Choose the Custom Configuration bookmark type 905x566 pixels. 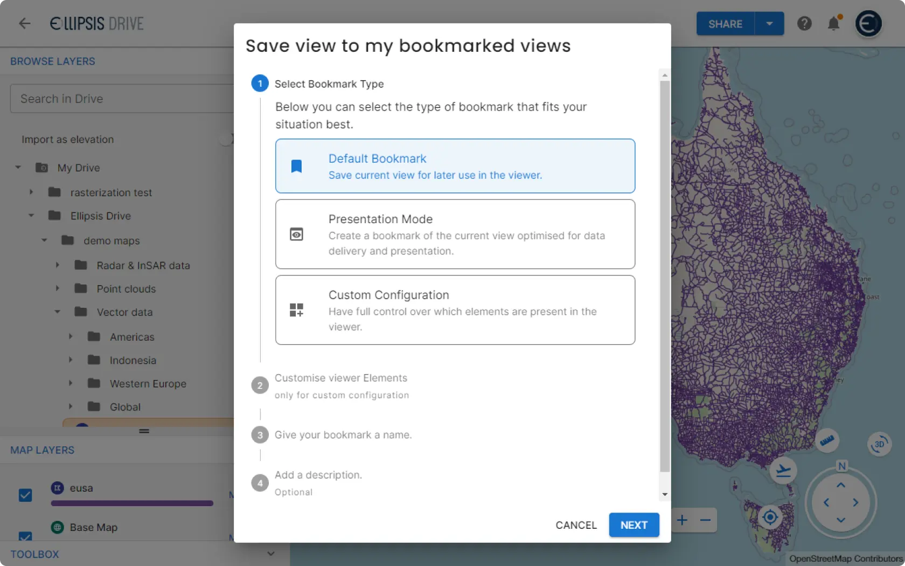pyautogui.click(x=455, y=310)
